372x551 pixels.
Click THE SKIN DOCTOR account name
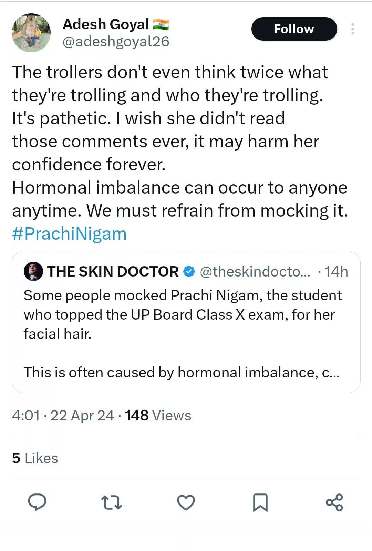click(113, 271)
